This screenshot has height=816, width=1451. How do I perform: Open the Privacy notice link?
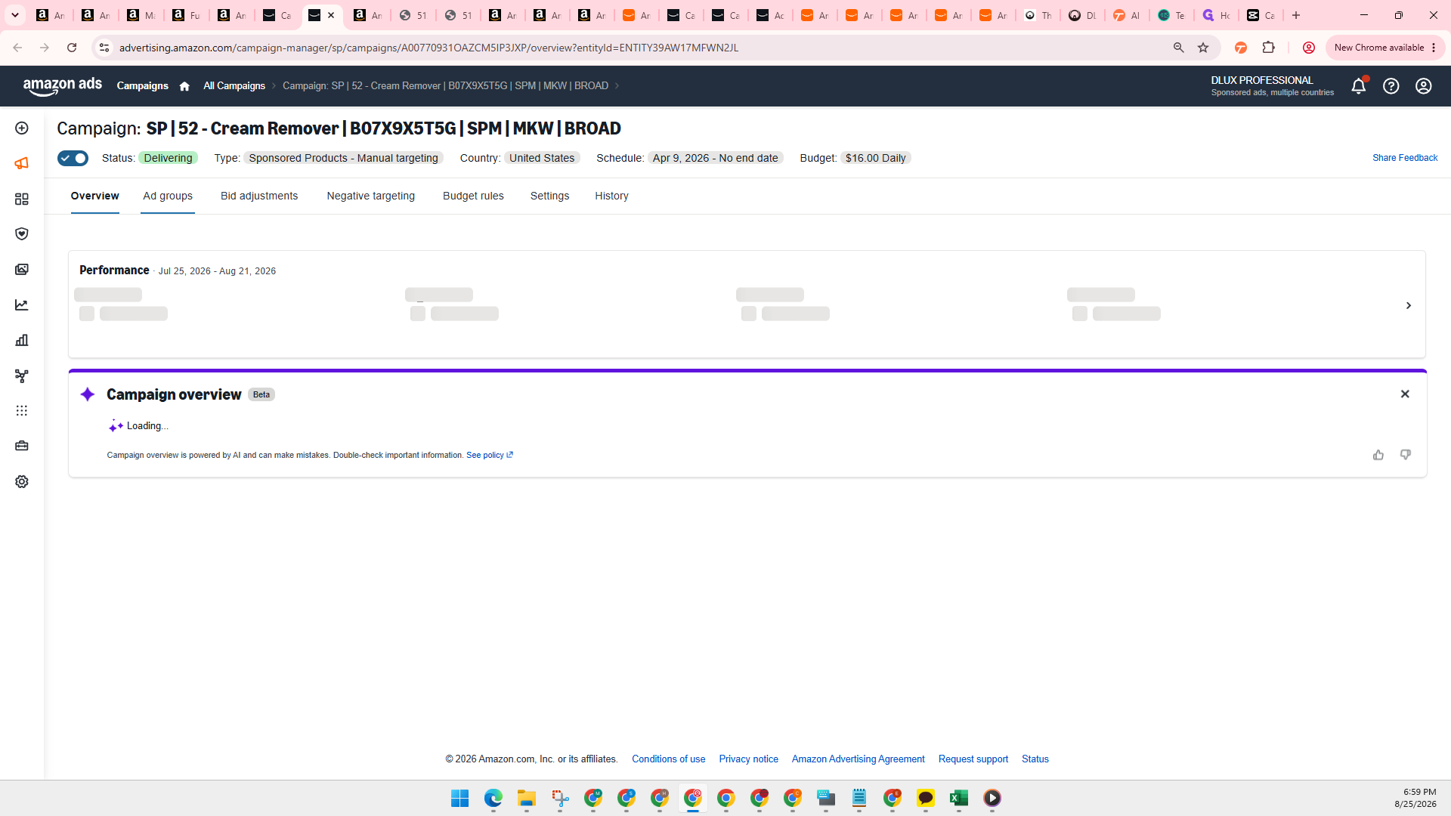point(749,759)
